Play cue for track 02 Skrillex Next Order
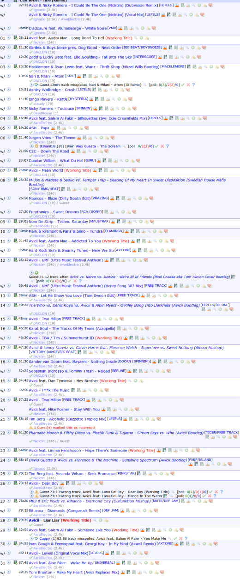Viewport: 240px width, 579px height. point(9,48)
